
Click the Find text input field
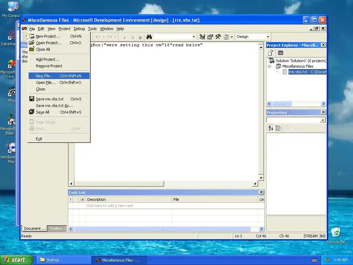tap(173, 37)
